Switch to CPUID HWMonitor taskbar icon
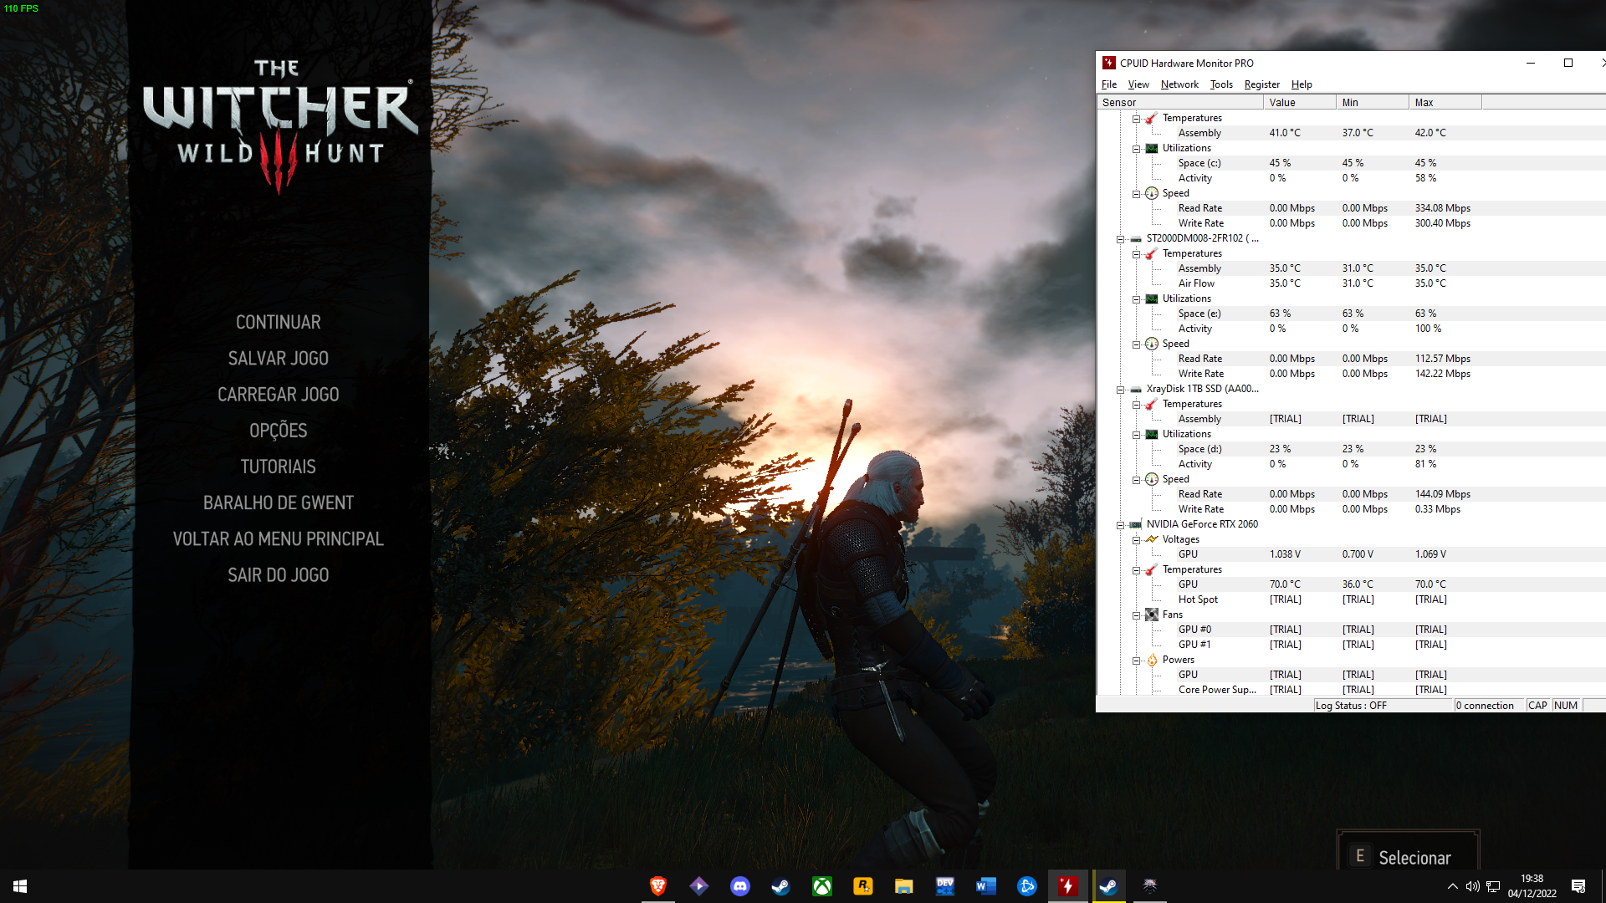 point(1068,886)
